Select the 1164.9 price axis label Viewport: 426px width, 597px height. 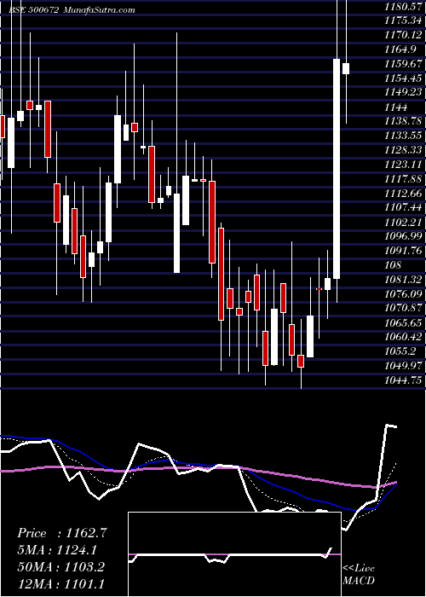pos(400,49)
